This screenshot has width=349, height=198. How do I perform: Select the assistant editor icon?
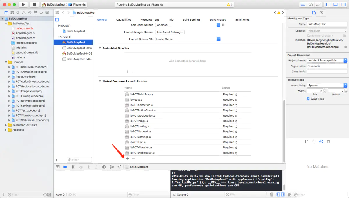[311, 5]
